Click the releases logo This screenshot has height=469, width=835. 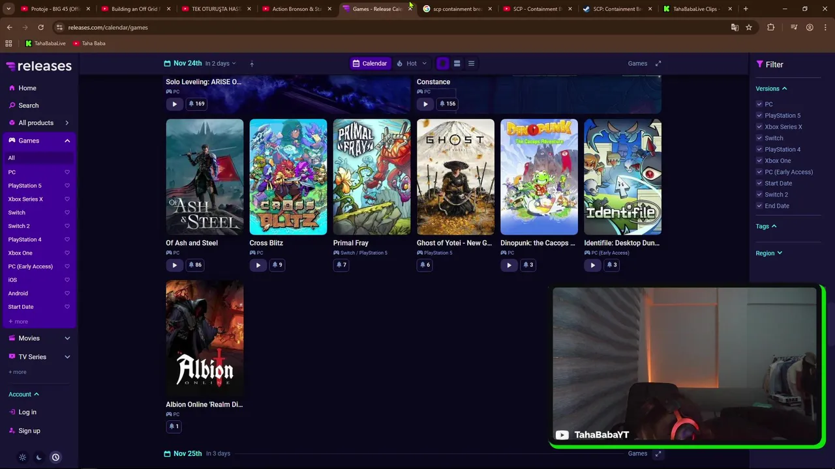click(x=39, y=66)
